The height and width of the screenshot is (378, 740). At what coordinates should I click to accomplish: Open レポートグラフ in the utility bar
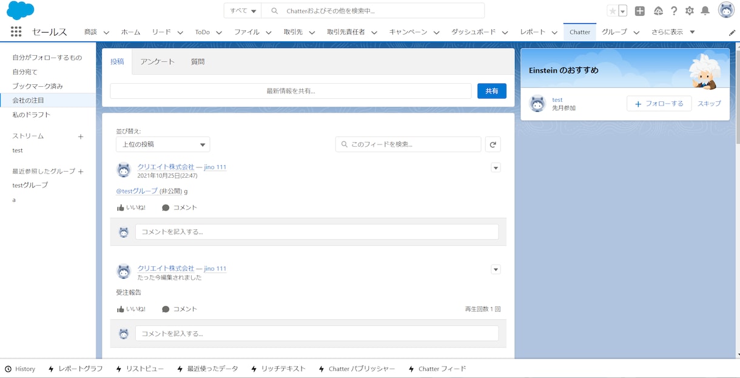(75, 369)
